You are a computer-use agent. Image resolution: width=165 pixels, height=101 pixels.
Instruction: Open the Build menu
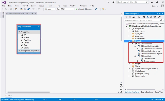tap(33, 6)
